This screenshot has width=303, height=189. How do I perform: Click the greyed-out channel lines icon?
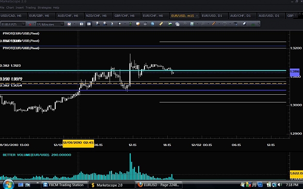coord(185,24)
